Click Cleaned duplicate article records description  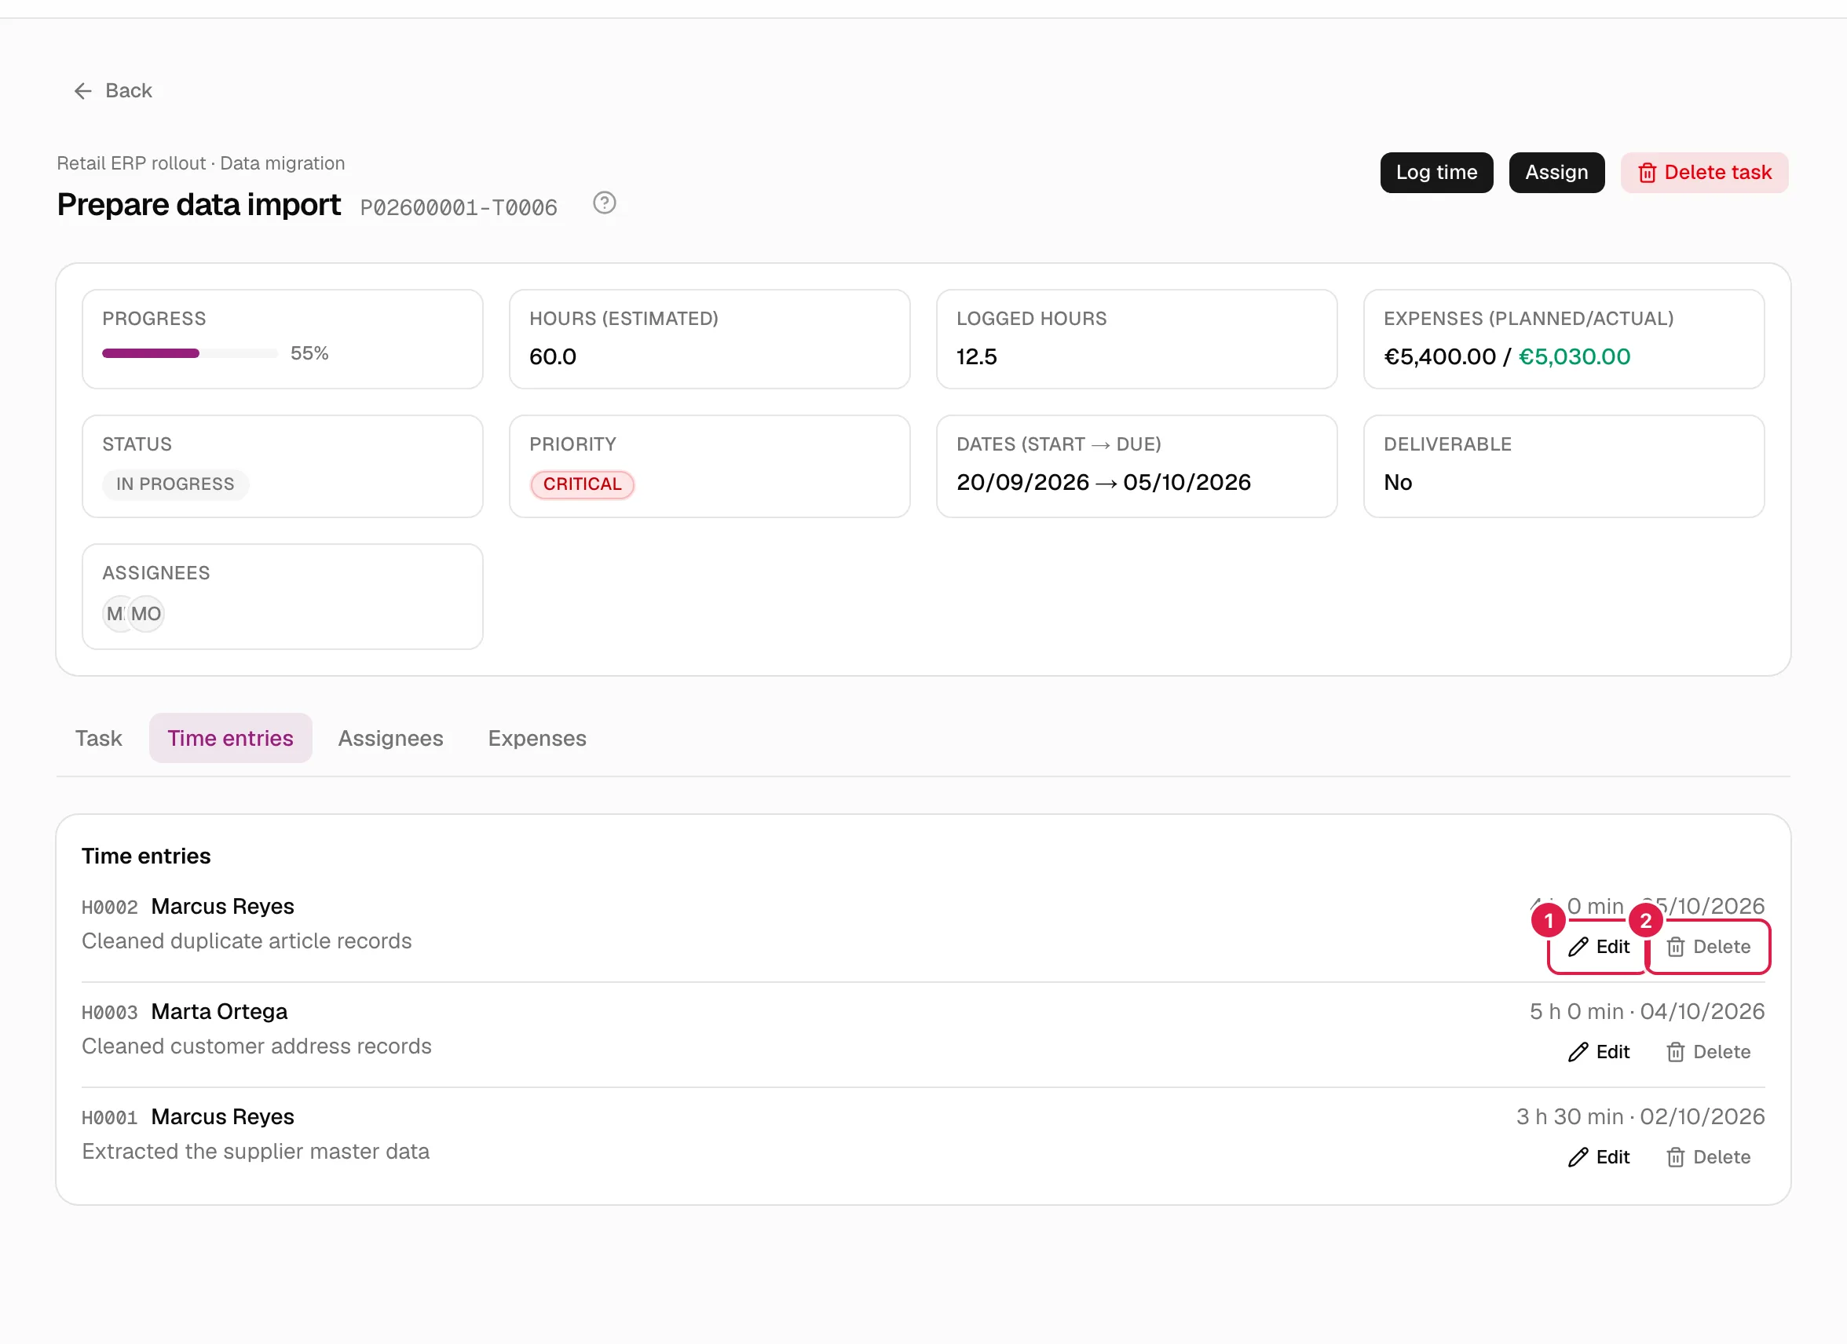click(247, 941)
